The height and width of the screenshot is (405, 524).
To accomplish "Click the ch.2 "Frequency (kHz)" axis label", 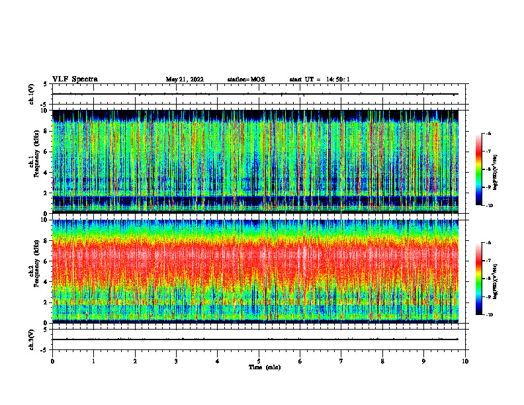I will point(36,263).
